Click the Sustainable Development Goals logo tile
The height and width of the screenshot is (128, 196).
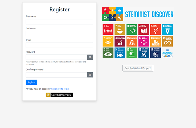click(167, 53)
